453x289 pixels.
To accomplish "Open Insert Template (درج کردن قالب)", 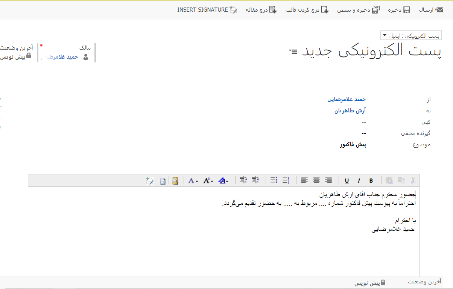I will pos(307,10).
